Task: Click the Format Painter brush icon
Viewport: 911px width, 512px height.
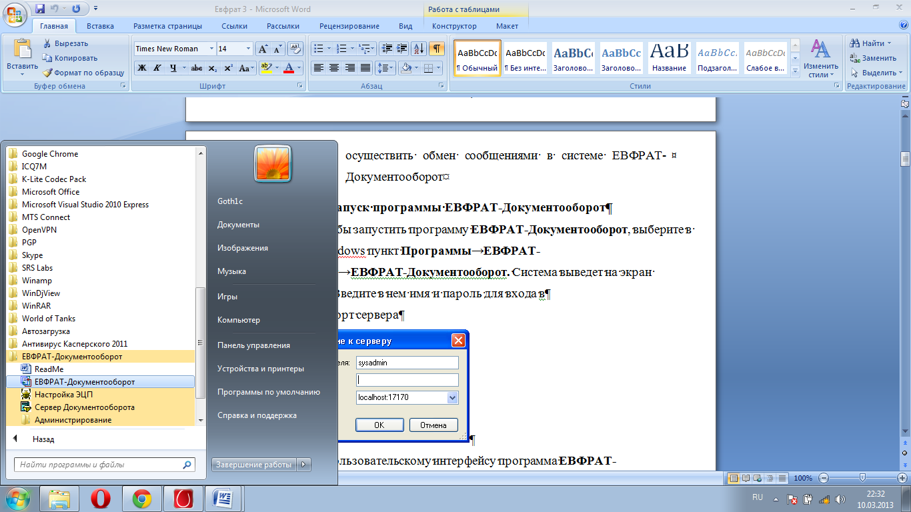Action: [x=48, y=73]
